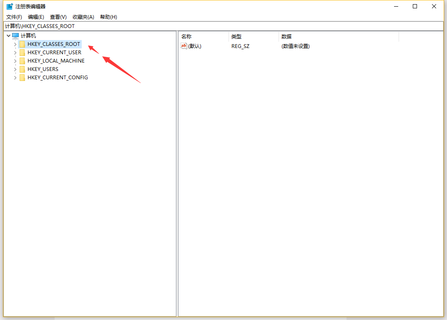Open the 文件(F) menu
This screenshot has width=447, height=320.
14,17
